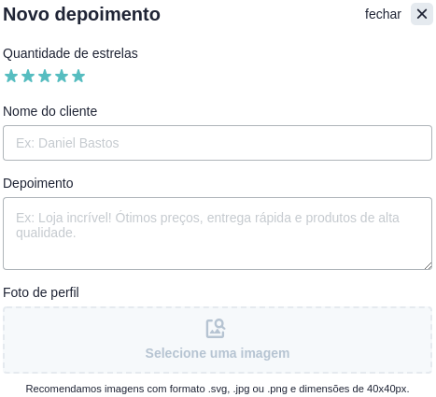
Task: Give a five-star rating
Action: [78, 76]
